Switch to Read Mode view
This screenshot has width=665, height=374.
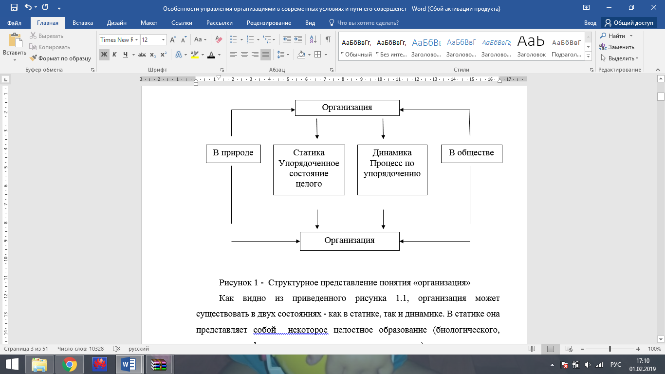[x=532, y=349]
